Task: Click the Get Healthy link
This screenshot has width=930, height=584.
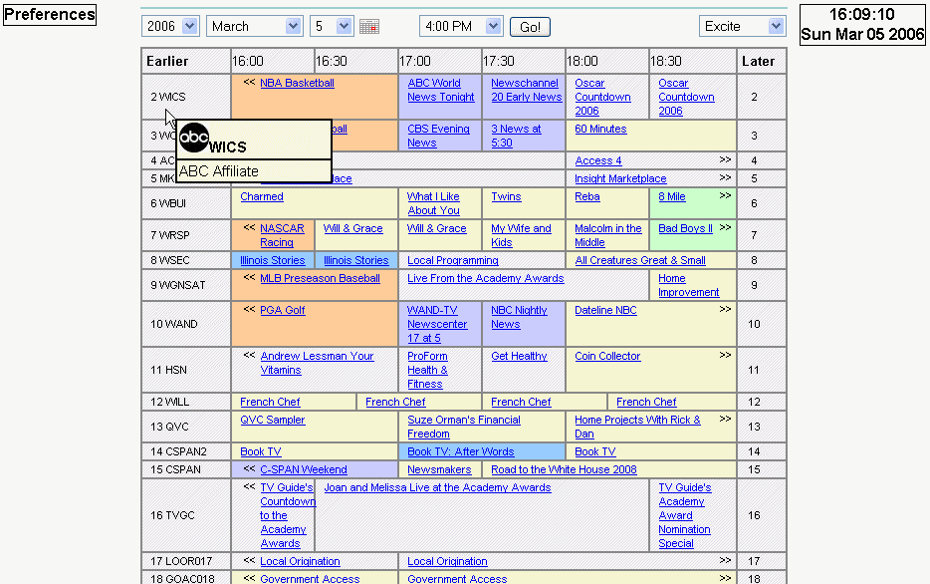Action: [x=519, y=356]
